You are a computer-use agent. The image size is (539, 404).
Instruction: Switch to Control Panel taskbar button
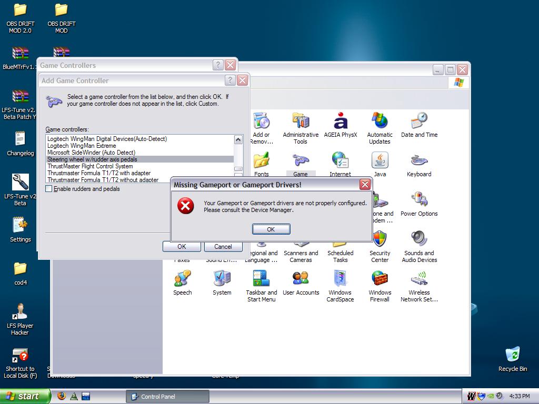(x=168, y=397)
